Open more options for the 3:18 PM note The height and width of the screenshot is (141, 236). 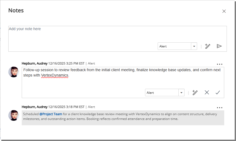tap(220, 108)
